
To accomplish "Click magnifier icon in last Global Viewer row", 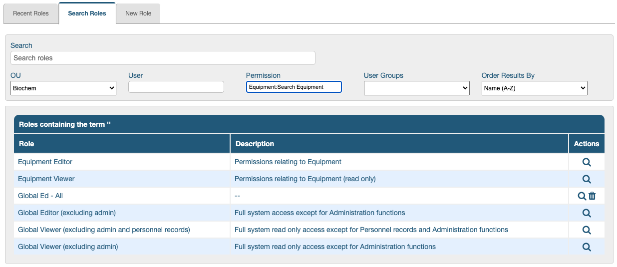I will (587, 247).
